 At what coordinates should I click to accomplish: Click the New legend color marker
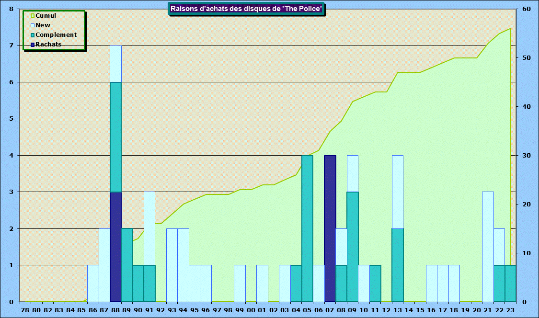click(33, 25)
